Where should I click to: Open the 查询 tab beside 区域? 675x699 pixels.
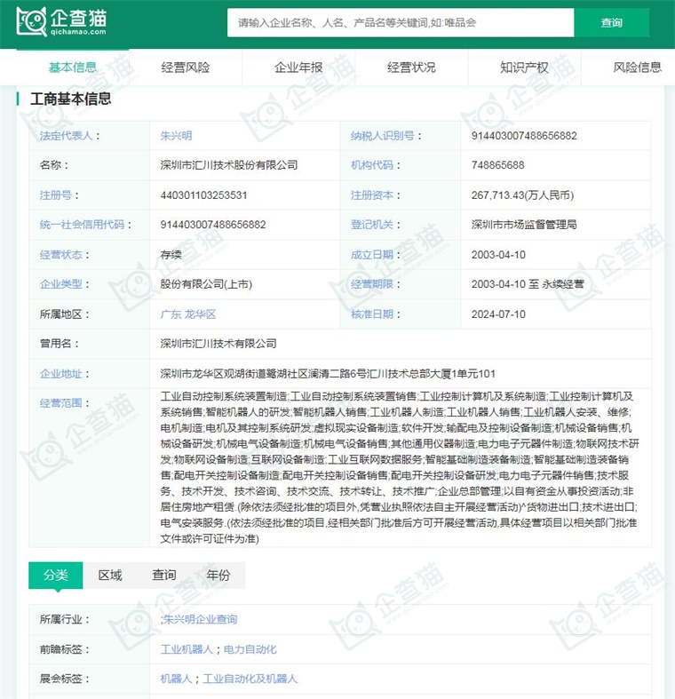point(163,576)
